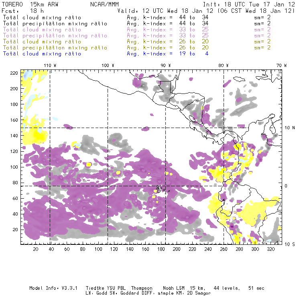Click the "180" tick label on the left axis
297x297 pixels.
[14, 104]
